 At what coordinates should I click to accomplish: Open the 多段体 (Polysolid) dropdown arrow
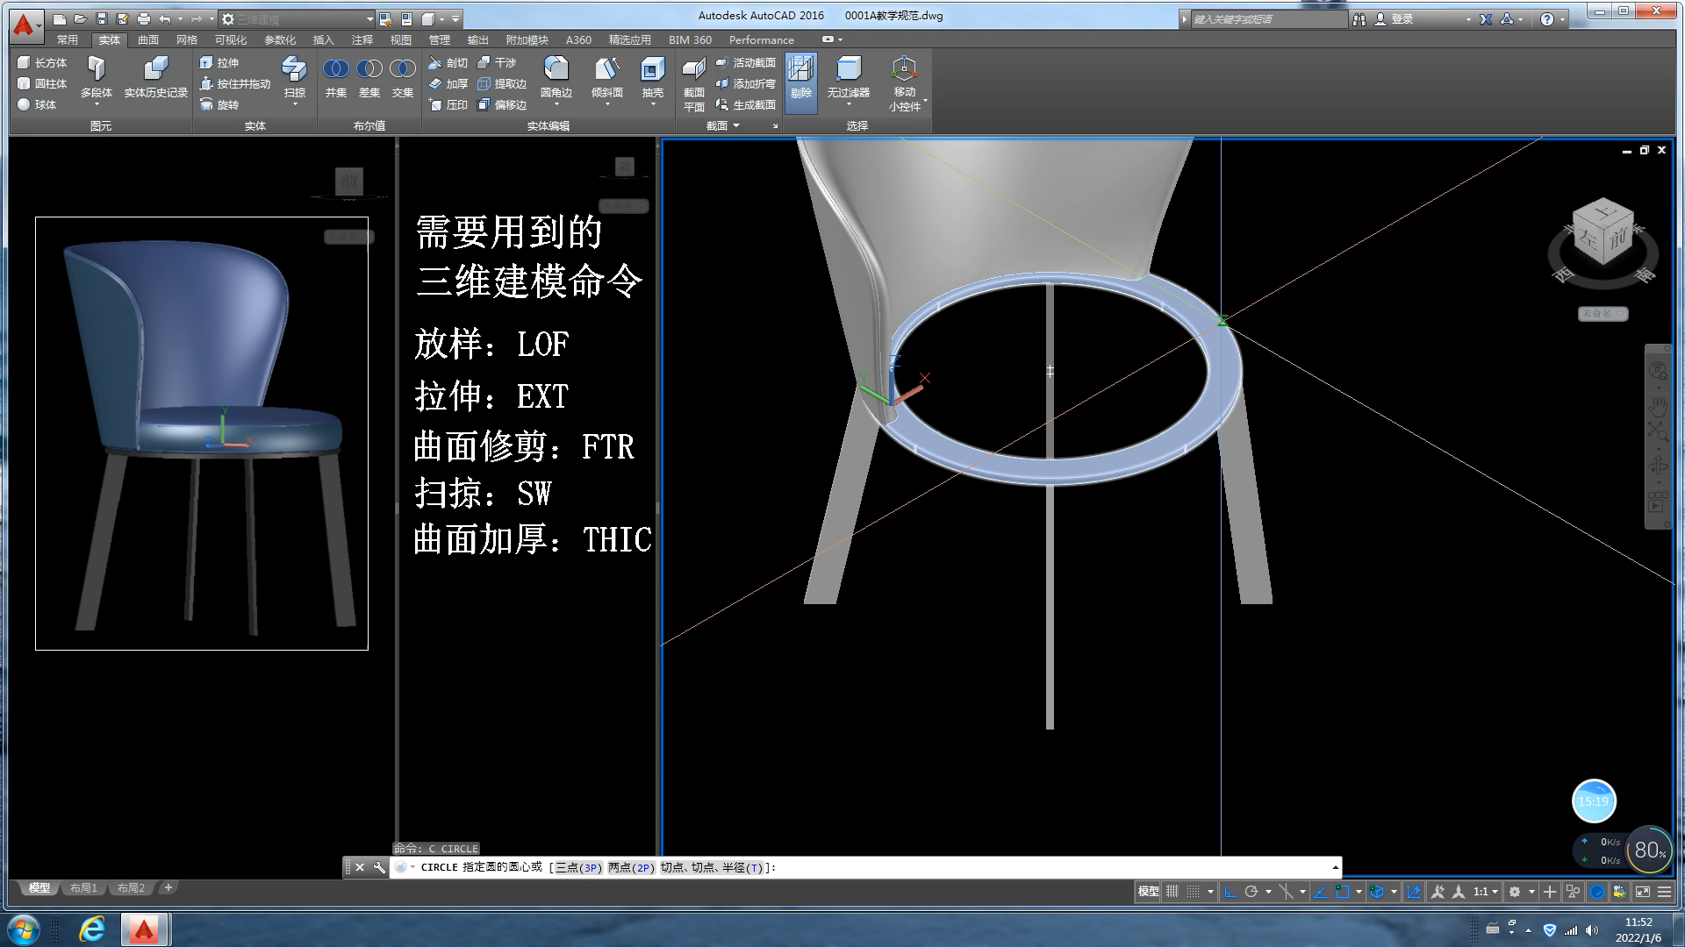point(97,103)
